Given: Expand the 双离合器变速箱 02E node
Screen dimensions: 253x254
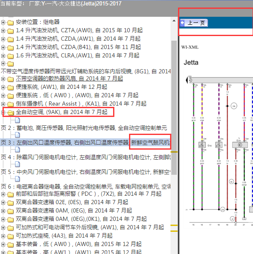Looking at the screenshot, I should (3, 202).
